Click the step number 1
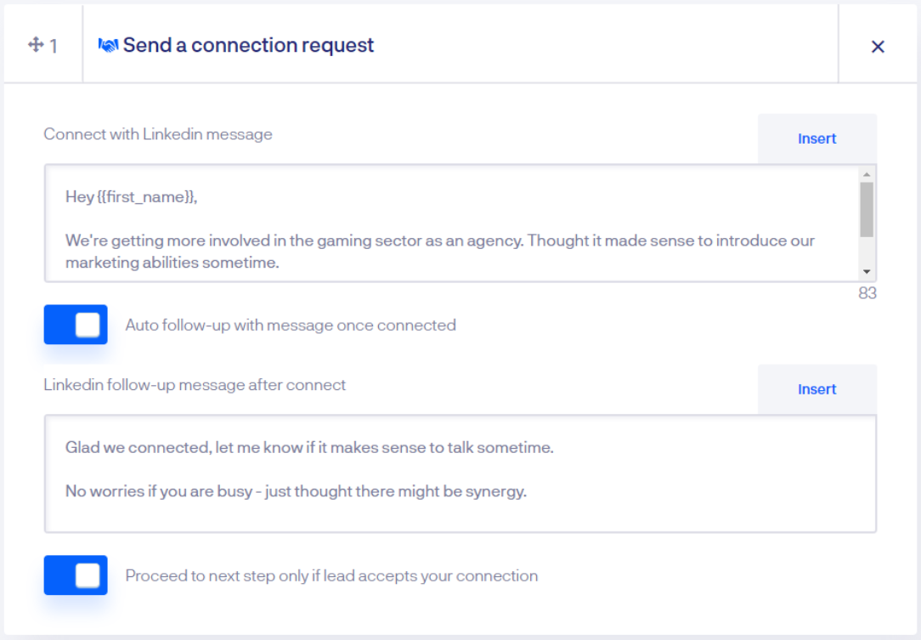 [54, 46]
